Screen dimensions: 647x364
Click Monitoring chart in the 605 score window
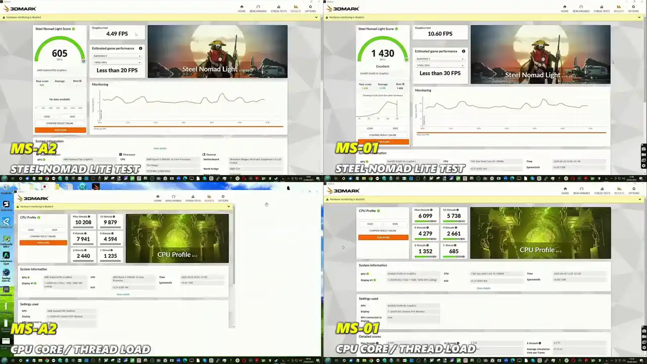pyautogui.click(x=189, y=107)
